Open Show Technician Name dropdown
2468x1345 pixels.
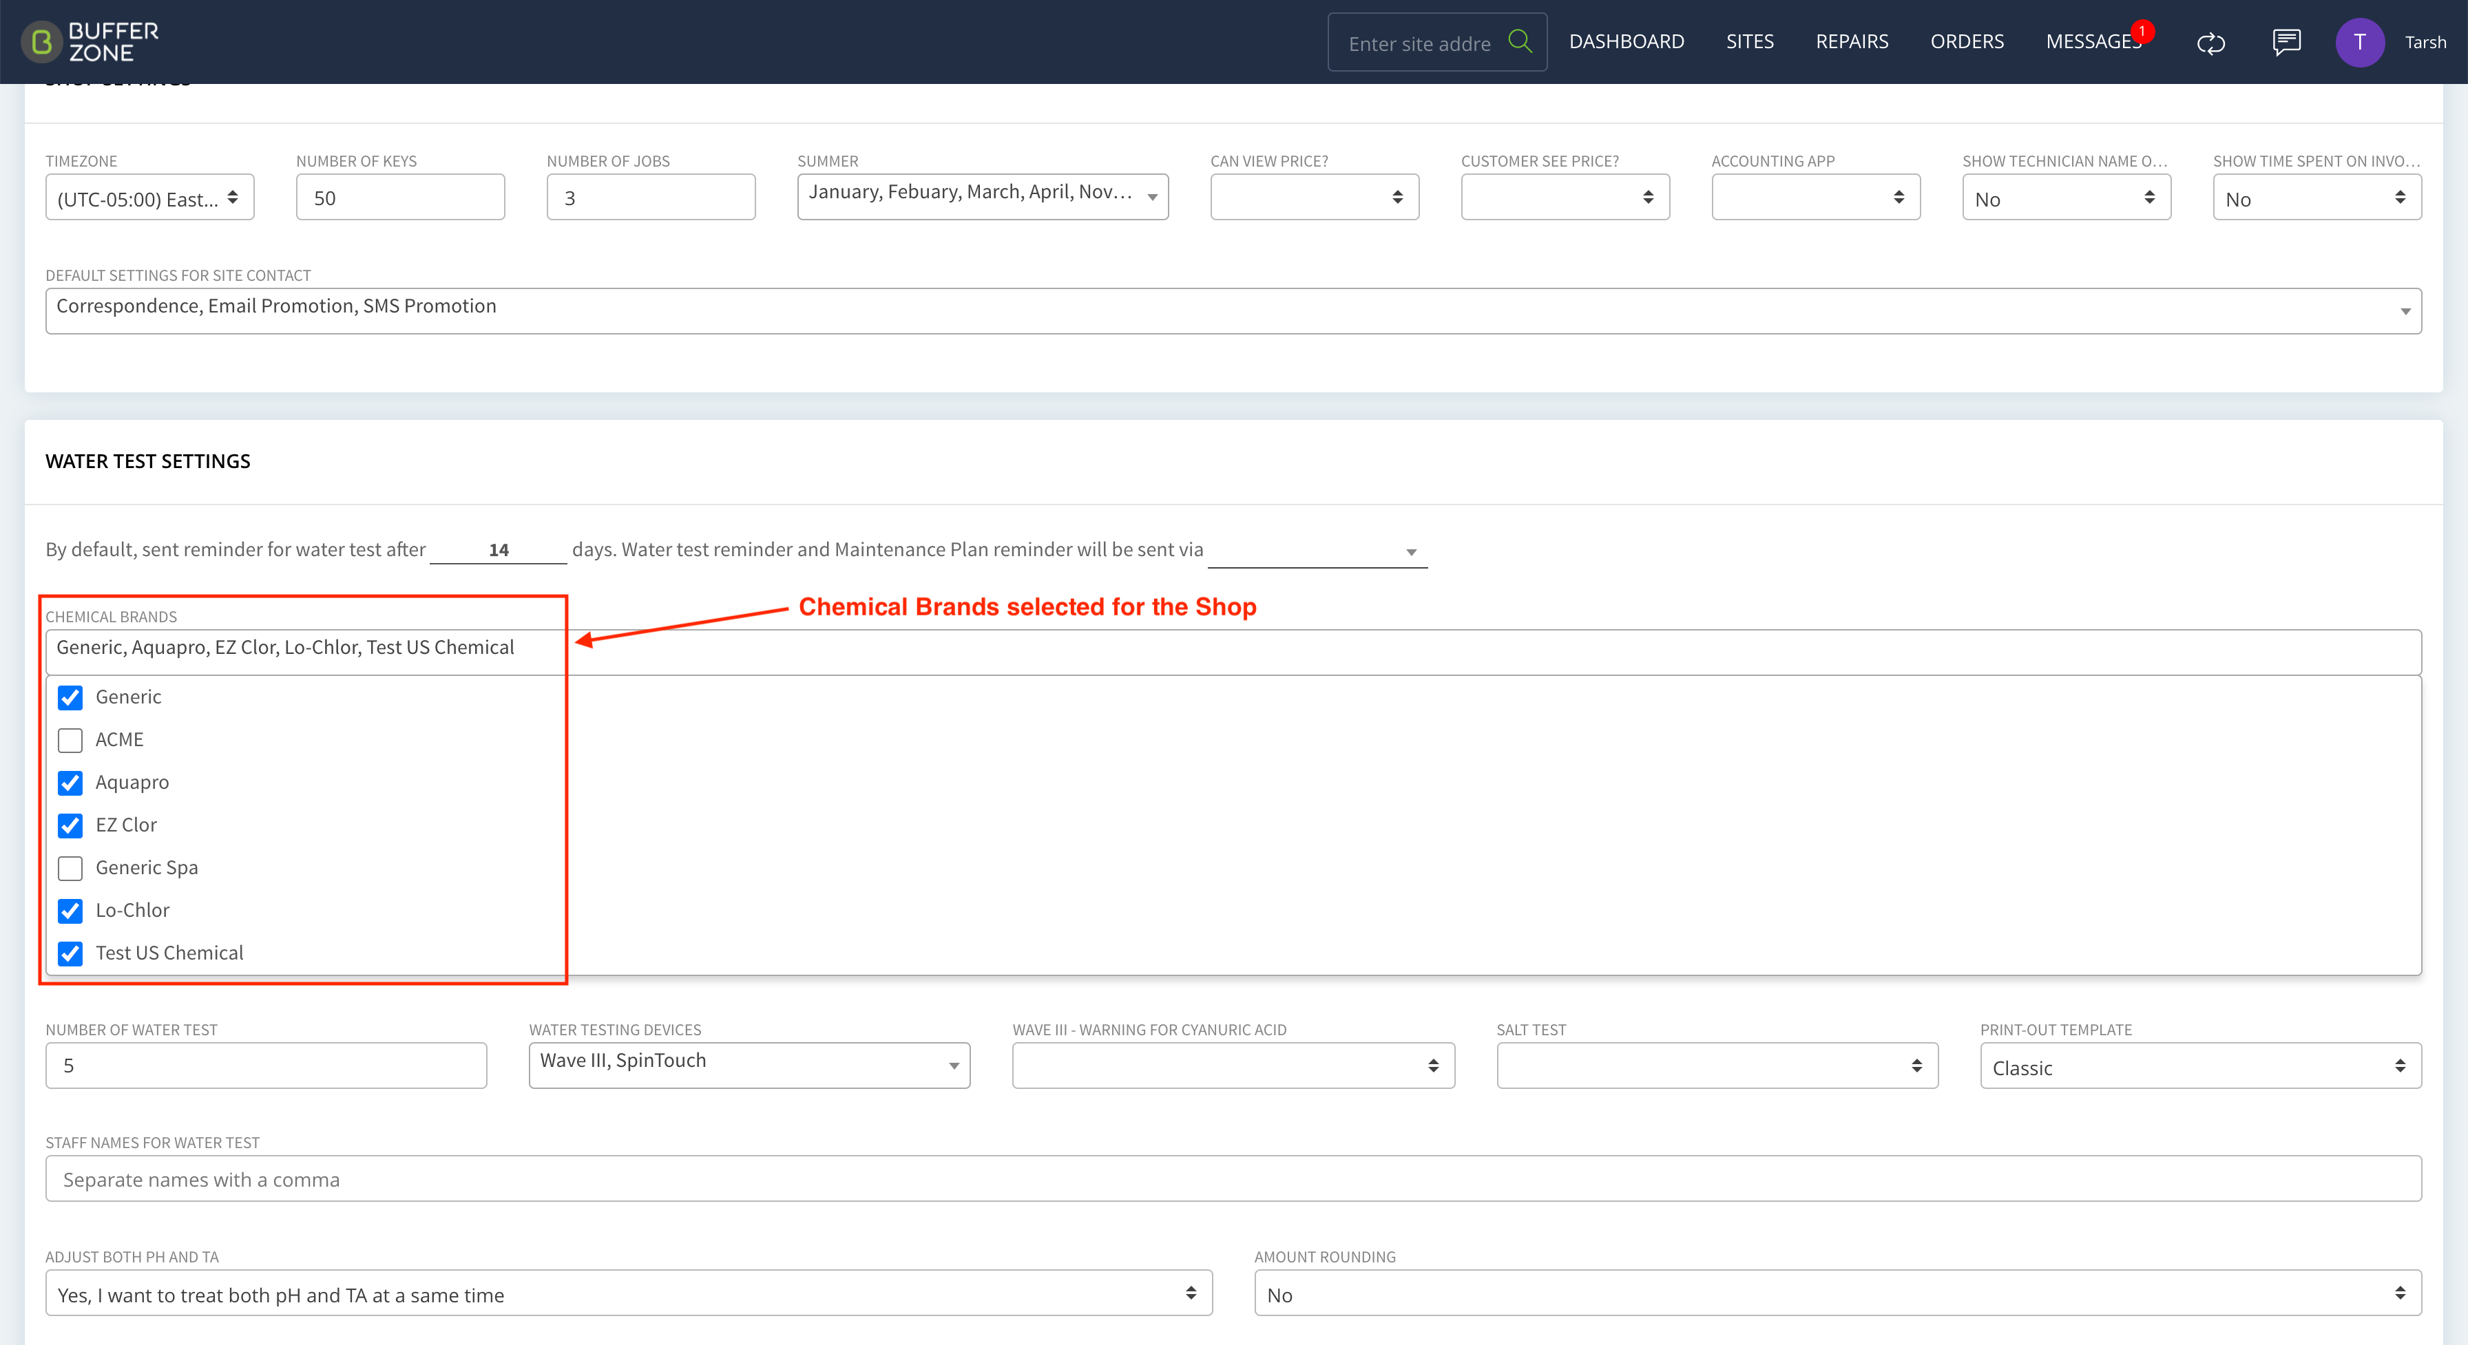[2066, 198]
